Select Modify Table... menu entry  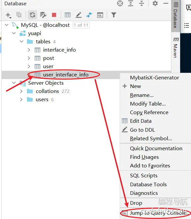coord(148,104)
